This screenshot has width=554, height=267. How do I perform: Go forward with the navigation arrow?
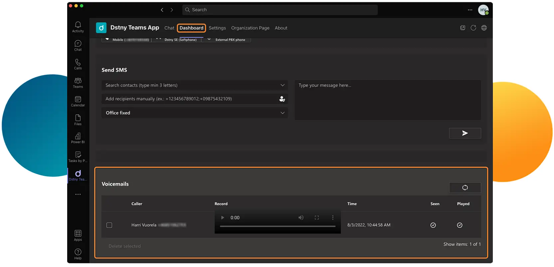(x=172, y=10)
